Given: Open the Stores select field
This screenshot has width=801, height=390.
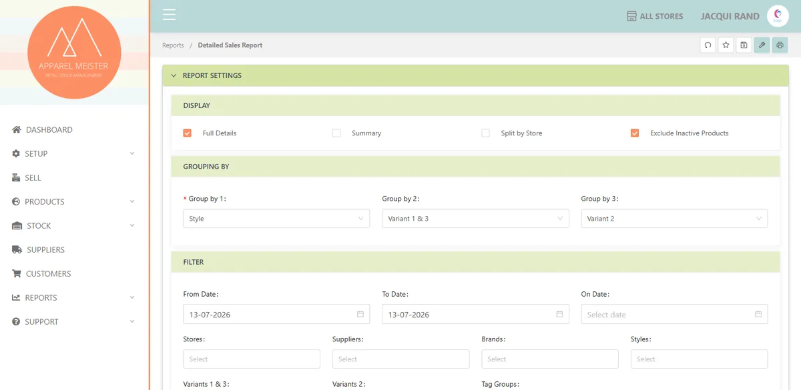Looking at the screenshot, I should coord(252,359).
